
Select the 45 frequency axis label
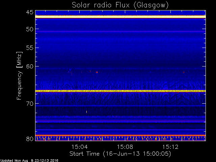click(30, 12)
